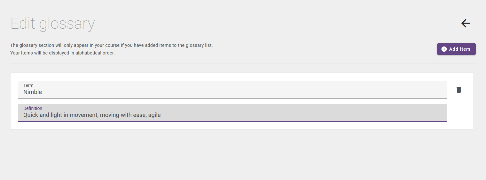Focus the Definition input field
This screenshot has height=180, width=486.
[233, 113]
